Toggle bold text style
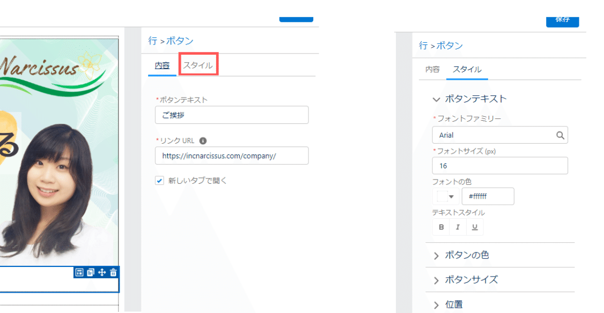604x313 pixels. [441, 227]
